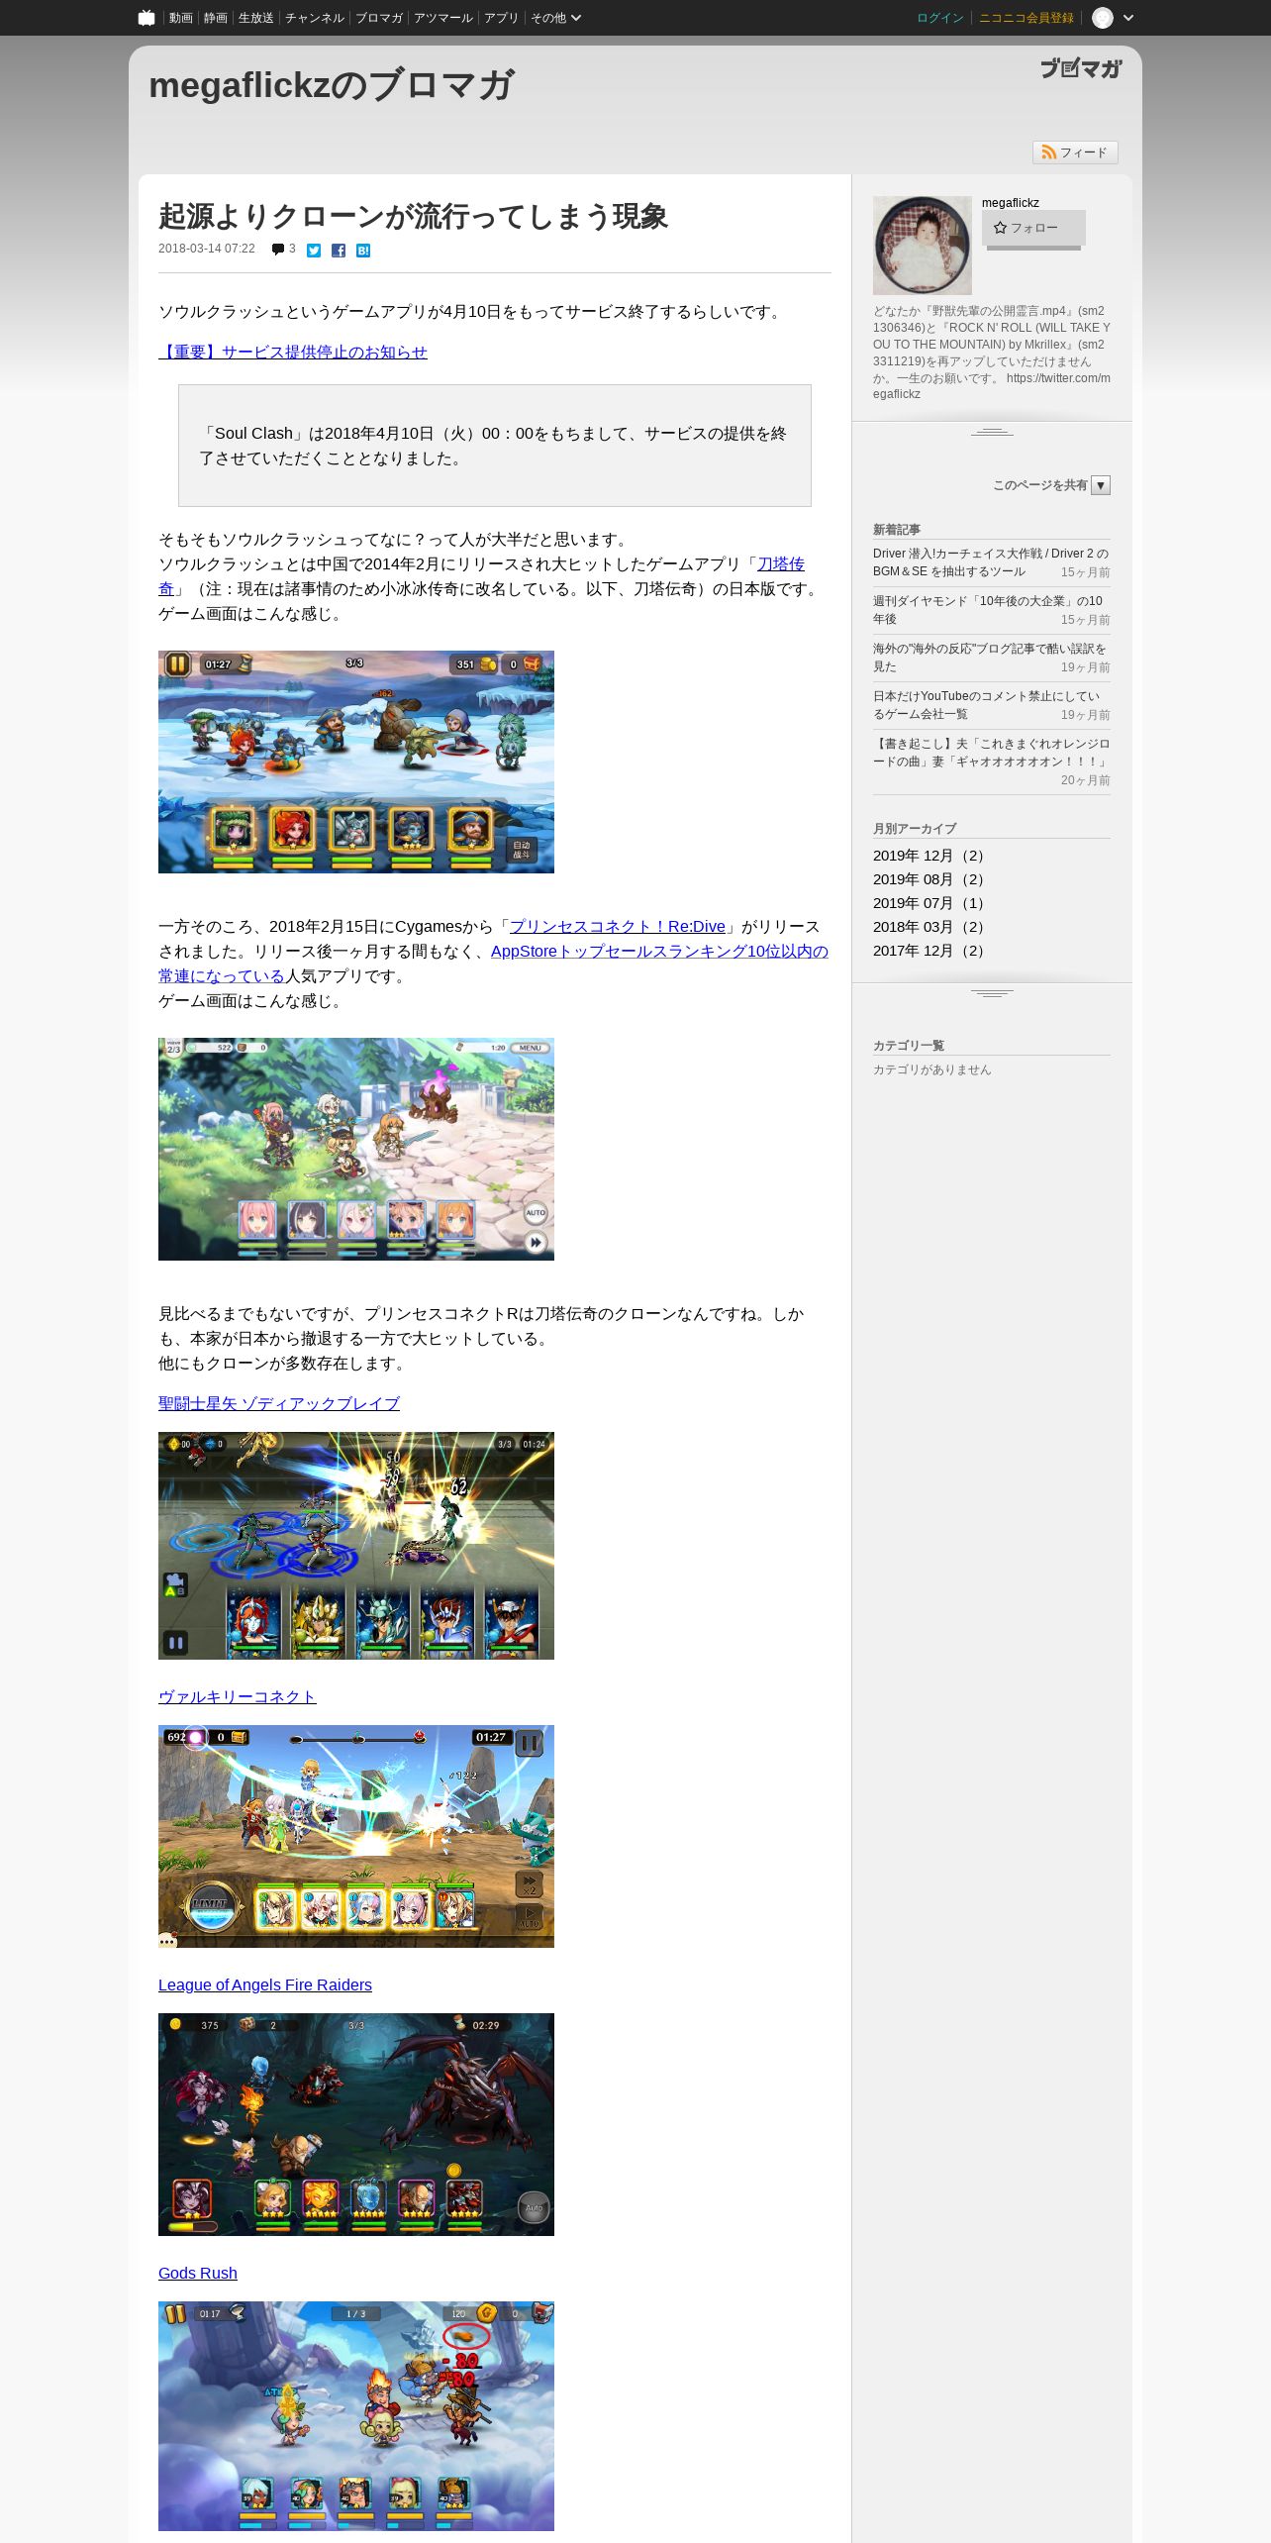
Task: Open archive 2019年 08月（2）
Action: (930, 879)
